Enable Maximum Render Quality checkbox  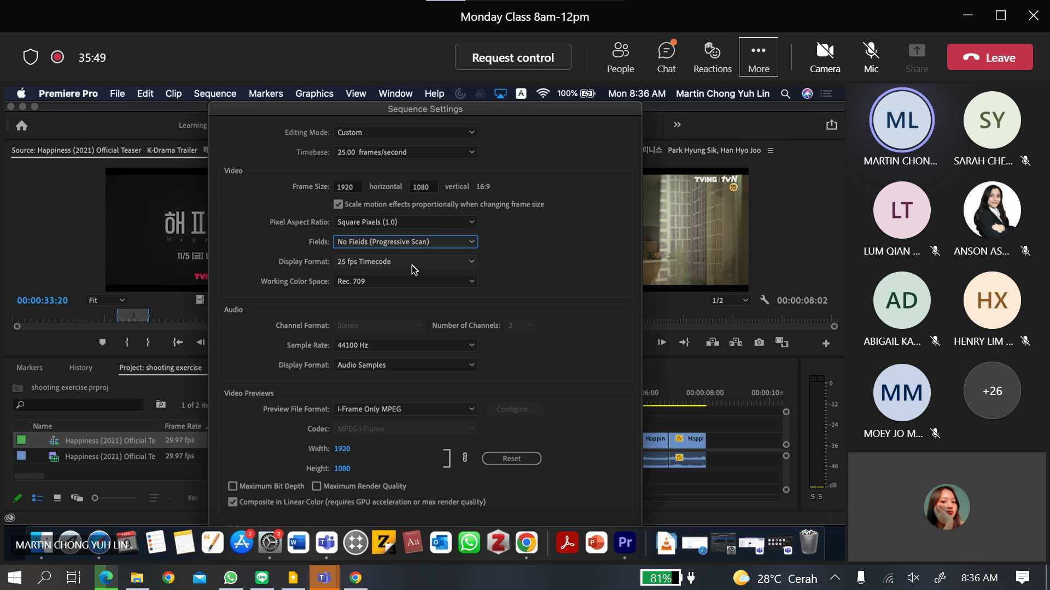[x=317, y=486]
